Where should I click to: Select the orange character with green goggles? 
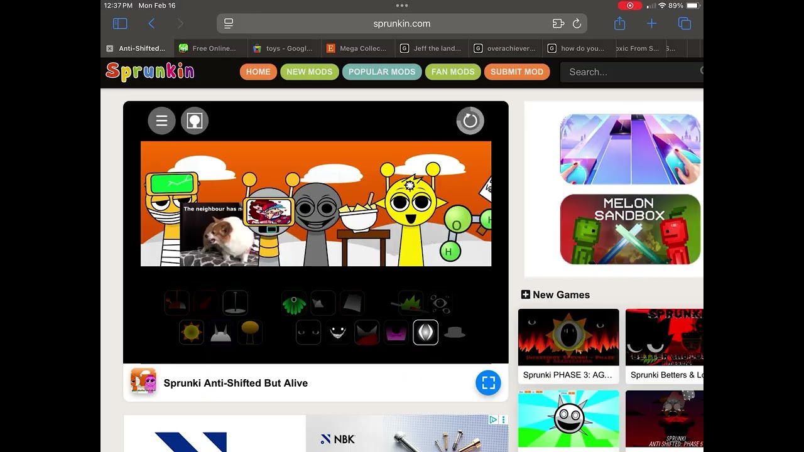click(x=170, y=218)
